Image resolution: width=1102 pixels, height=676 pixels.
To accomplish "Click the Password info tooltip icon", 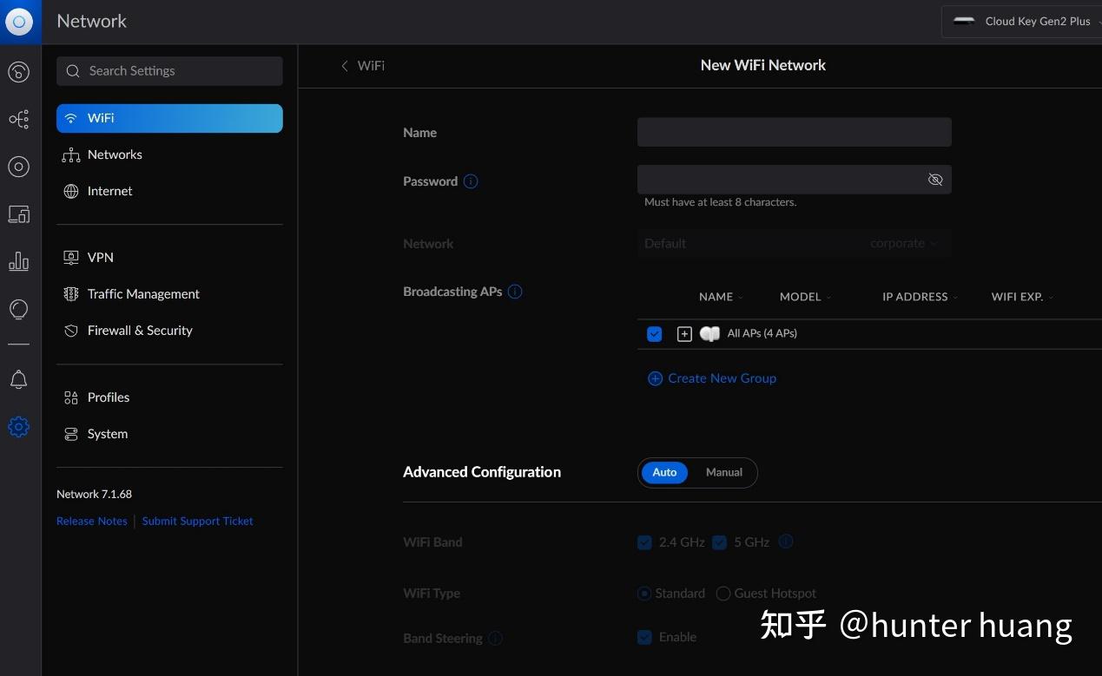I will tap(470, 180).
